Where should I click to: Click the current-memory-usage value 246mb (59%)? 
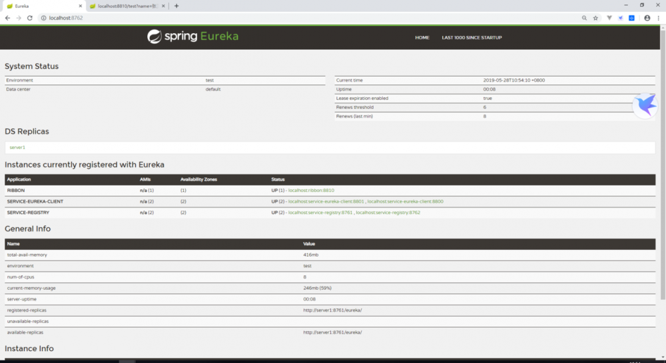pos(317,288)
